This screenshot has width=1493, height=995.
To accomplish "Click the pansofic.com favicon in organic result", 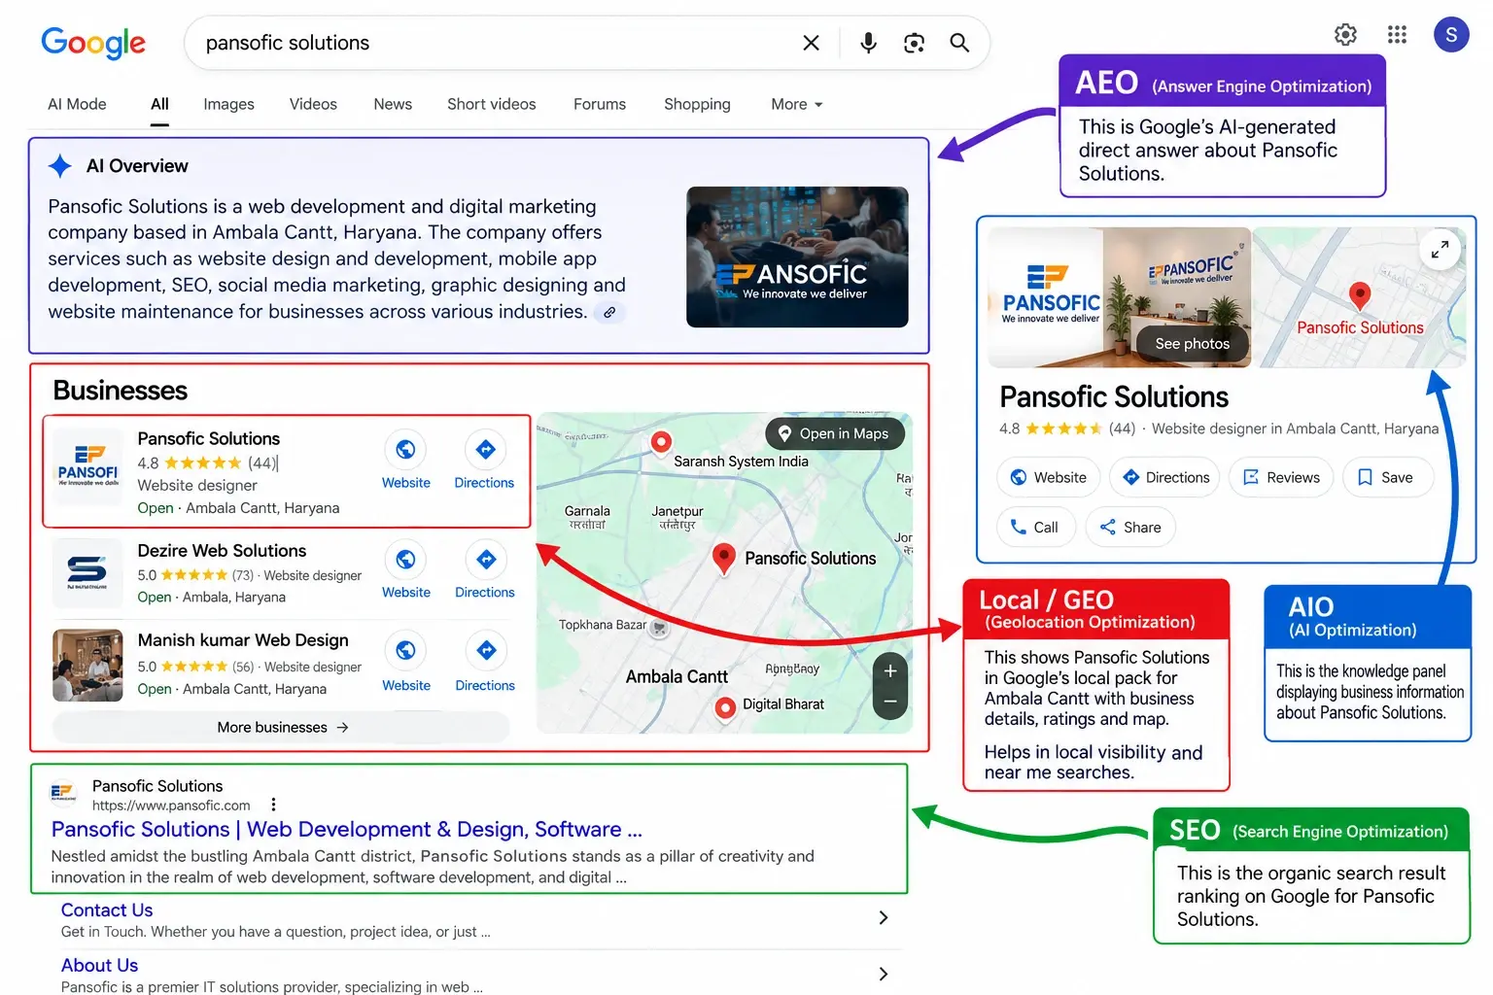I will pos(63,793).
